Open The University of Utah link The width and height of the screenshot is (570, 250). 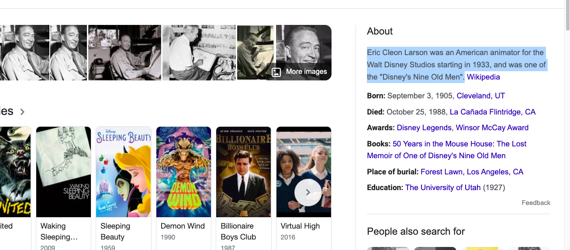pyautogui.click(x=443, y=187)
